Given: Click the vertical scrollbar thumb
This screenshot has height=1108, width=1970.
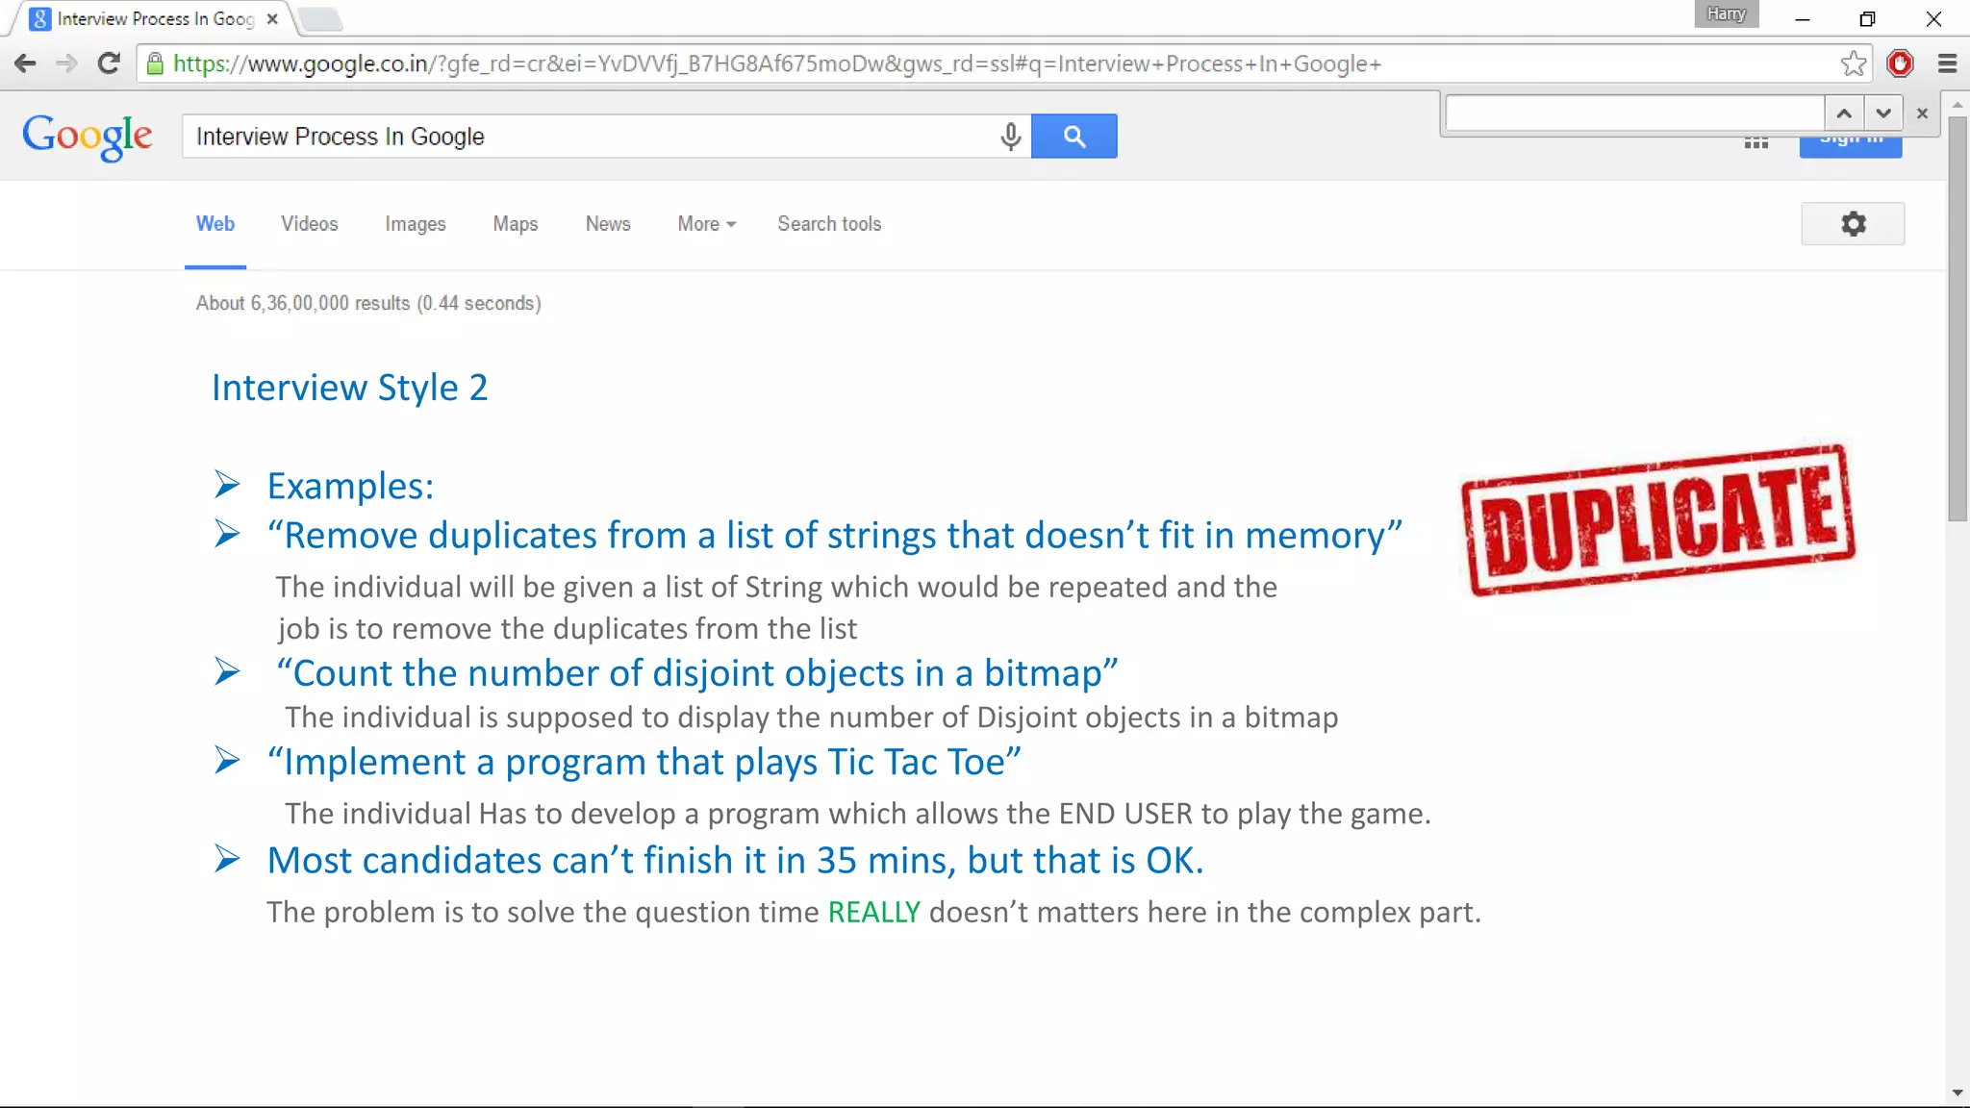Looking at the screenshot, I should pyautogui.click(x=1957, y=317).
